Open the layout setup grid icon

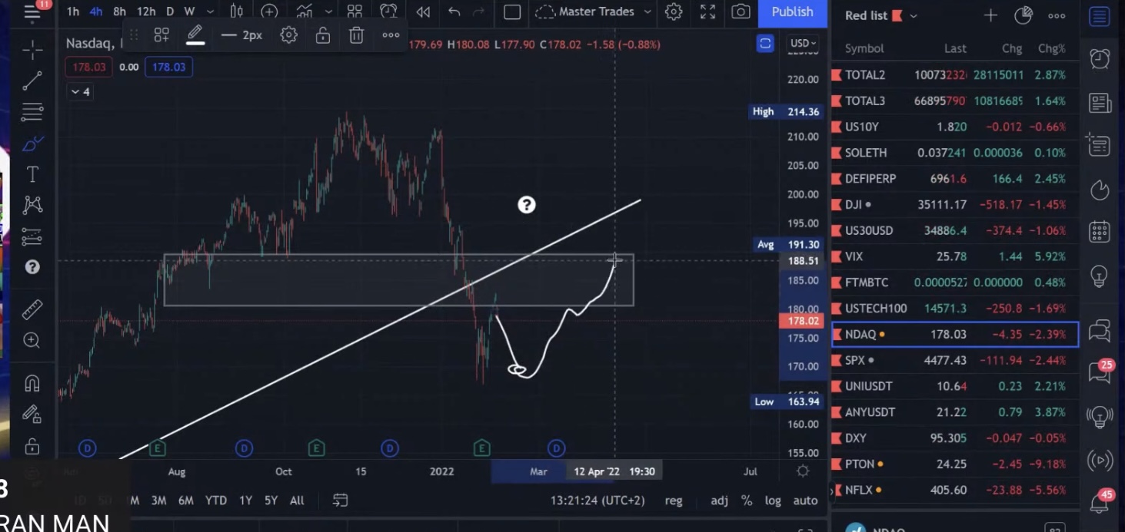coord(354,12)
